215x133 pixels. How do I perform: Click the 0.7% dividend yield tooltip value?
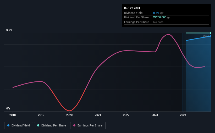point(156,13)
